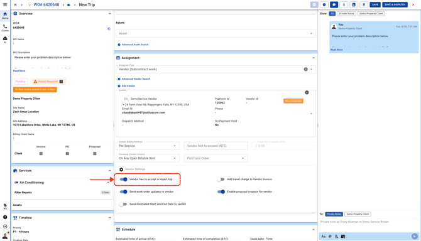The image size is (421, 241).
Task: Set To recipient as Private Notes
Action: [x=334, y=214]
